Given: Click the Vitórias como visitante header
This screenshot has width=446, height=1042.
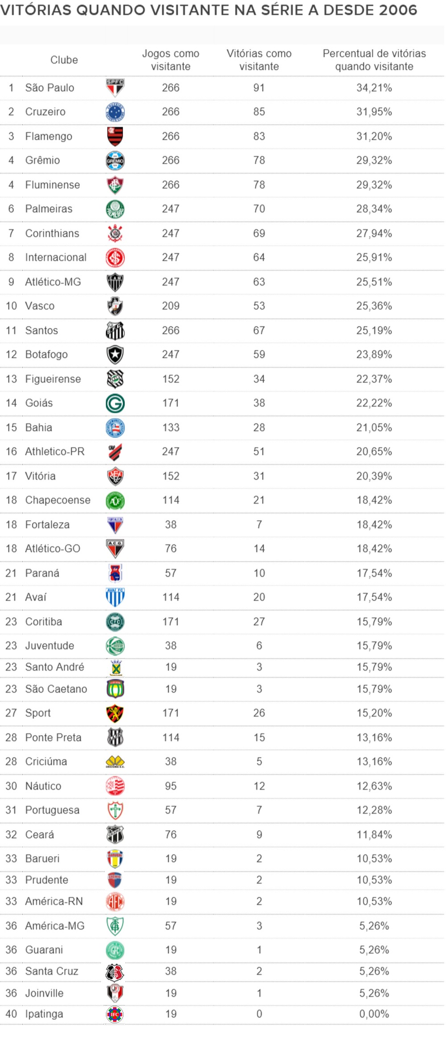Looking at the screenshot, I should pyautogui.click(x=259, y=60).
